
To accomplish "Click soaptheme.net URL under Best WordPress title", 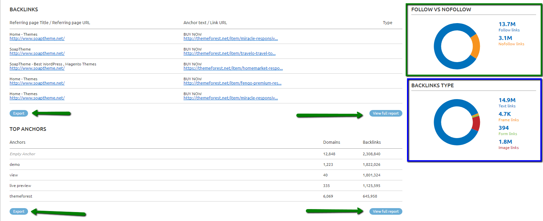I will 37,68.
